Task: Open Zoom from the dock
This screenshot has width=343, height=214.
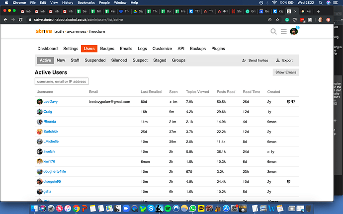Action: (126, 209)
